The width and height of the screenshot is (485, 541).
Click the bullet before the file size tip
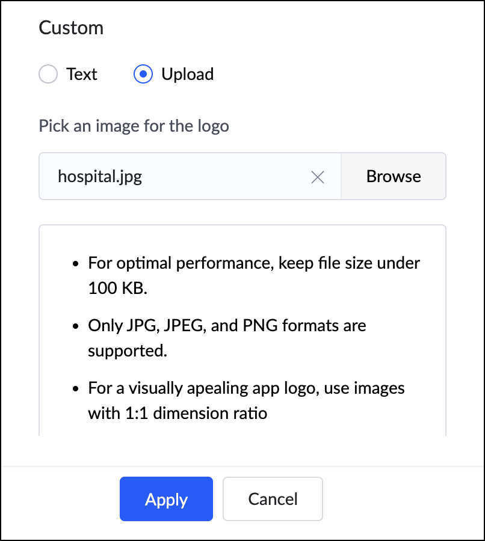[x=76, y=264]
